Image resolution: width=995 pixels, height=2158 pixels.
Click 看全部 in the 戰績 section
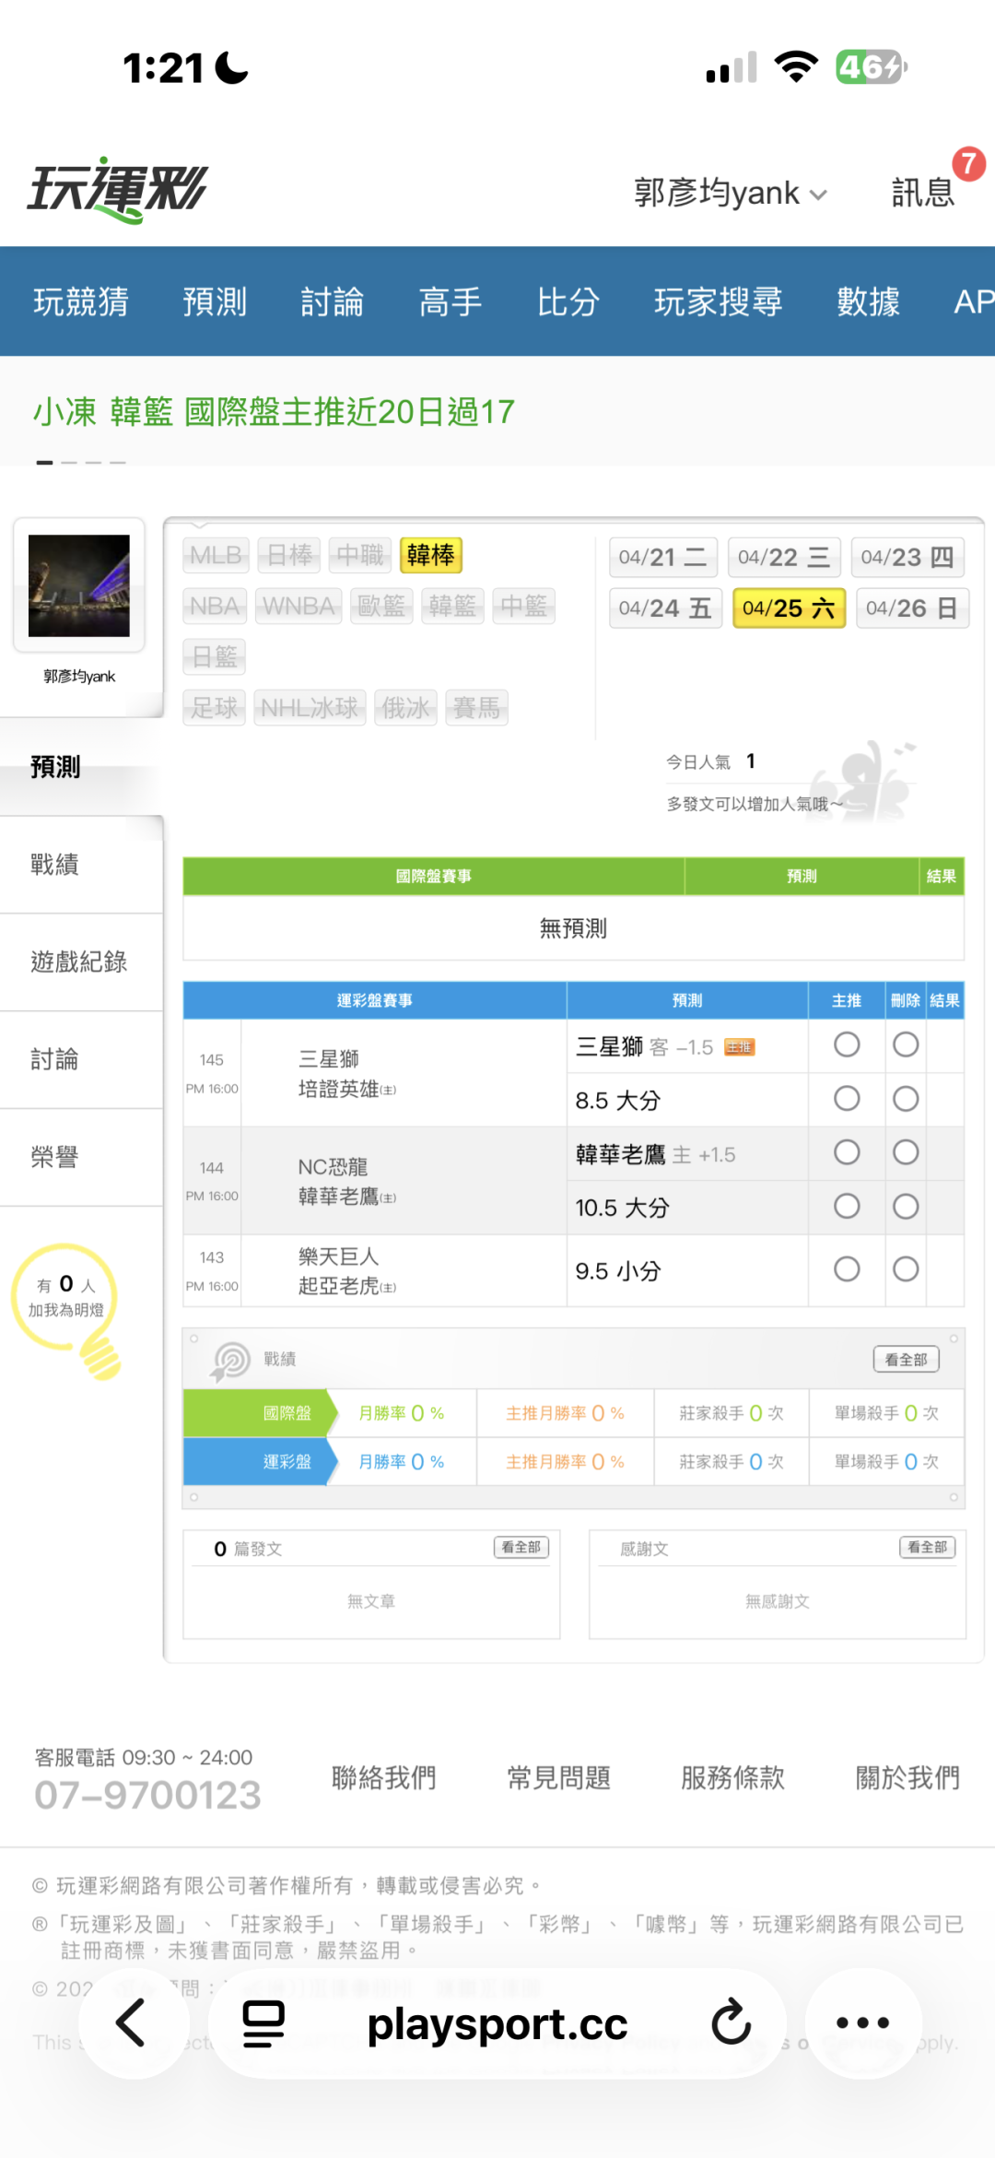pyautogui.click(x=907, y=1360)
